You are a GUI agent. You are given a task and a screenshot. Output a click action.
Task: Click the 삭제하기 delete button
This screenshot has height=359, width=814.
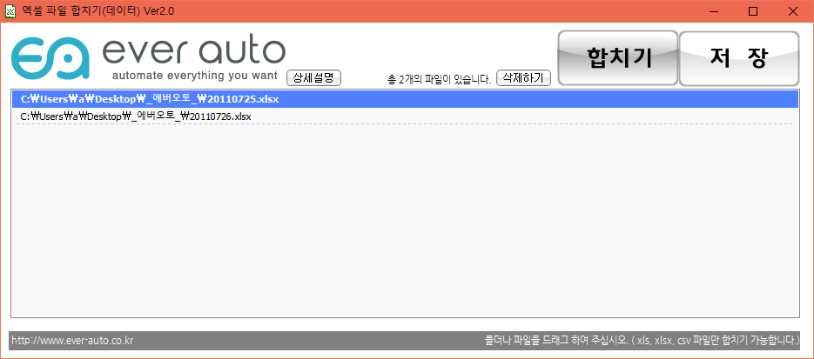(523, 78)
